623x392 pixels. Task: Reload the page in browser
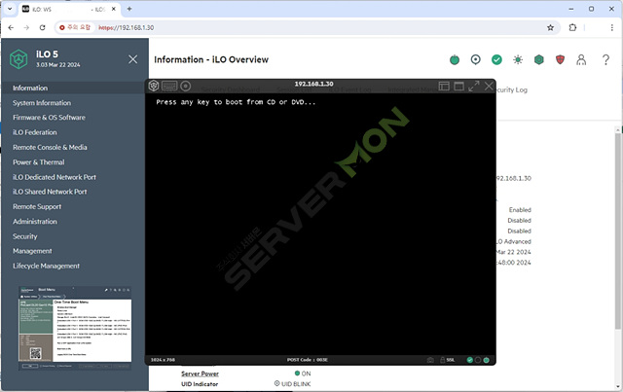(42, 27)
